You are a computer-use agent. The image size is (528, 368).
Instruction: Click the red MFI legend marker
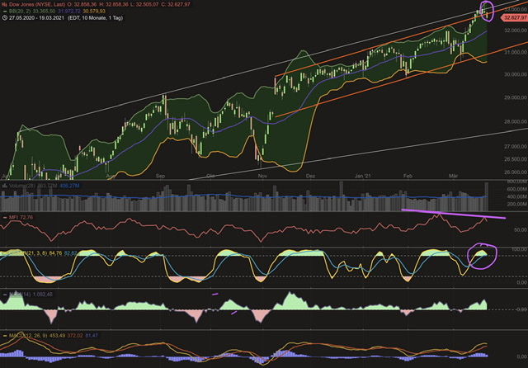point(5,218)
